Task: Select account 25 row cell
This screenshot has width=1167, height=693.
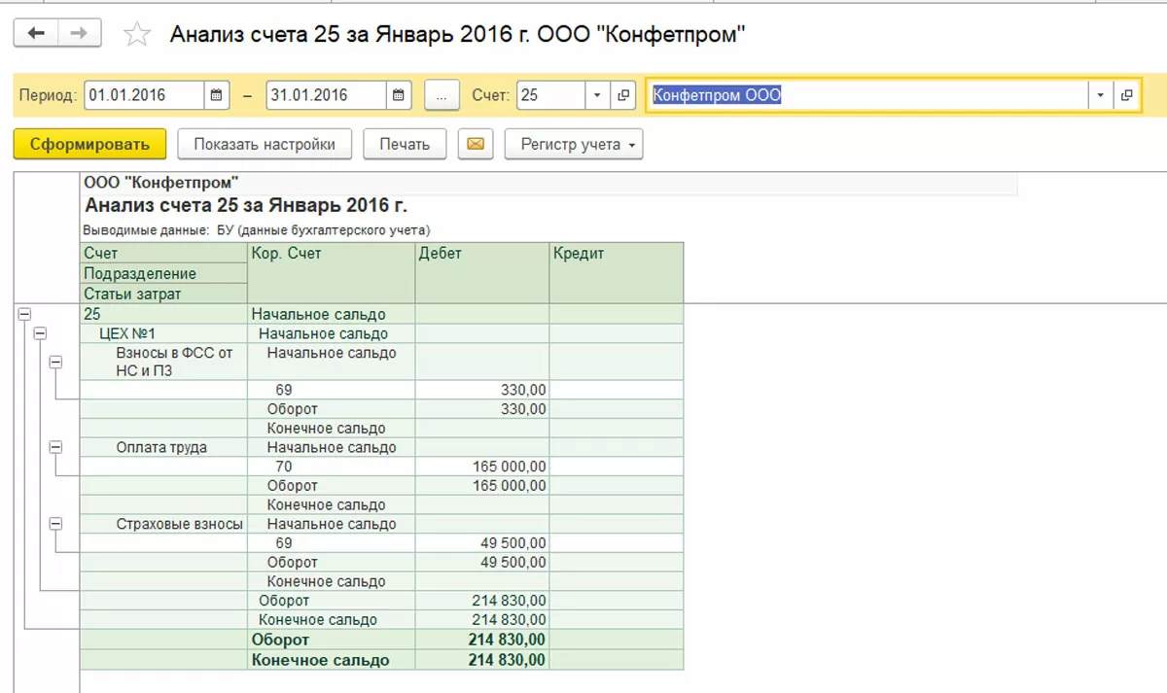Action: pyautogui.click(x=164, y=314)
